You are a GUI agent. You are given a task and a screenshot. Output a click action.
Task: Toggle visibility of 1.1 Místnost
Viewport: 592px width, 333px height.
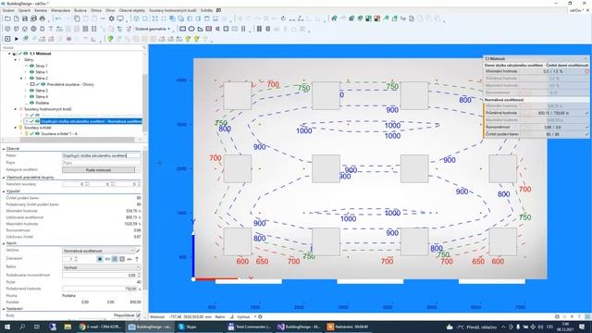click(26, 54)
